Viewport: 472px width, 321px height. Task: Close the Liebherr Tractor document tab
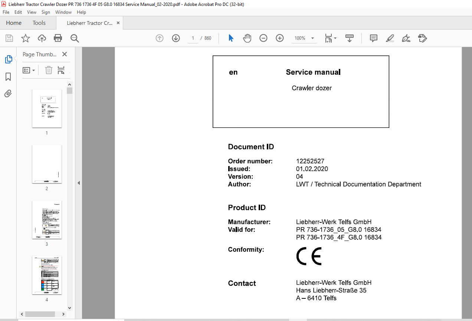point(118,23)
